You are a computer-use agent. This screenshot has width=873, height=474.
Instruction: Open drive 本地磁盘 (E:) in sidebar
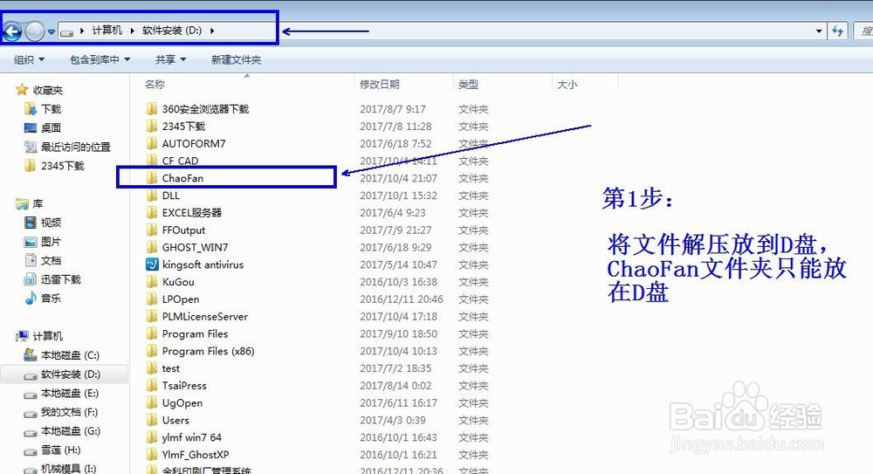pos(70,393)
